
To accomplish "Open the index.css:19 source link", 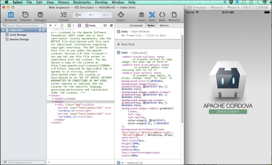I will tap(135, 163).
